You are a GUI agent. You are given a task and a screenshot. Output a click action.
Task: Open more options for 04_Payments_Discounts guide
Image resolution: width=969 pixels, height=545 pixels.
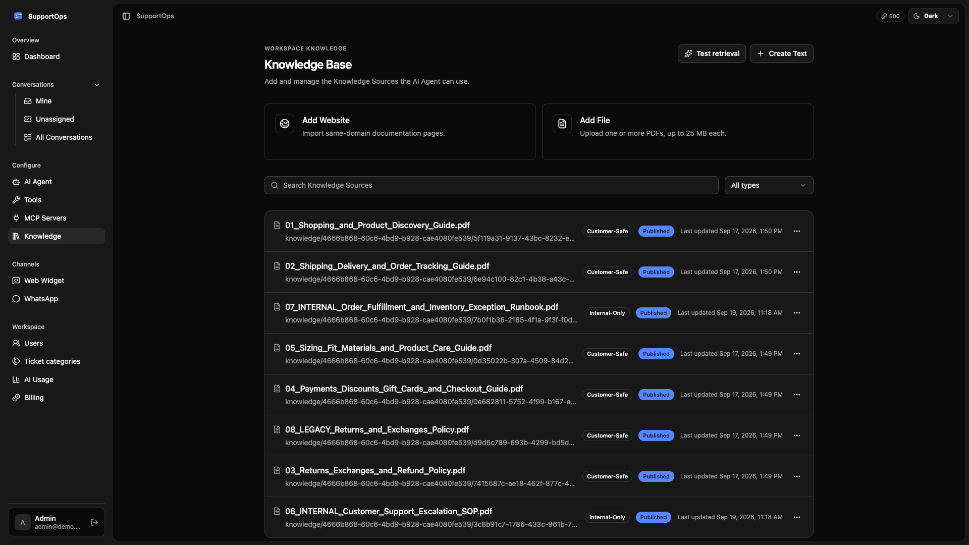797,395
